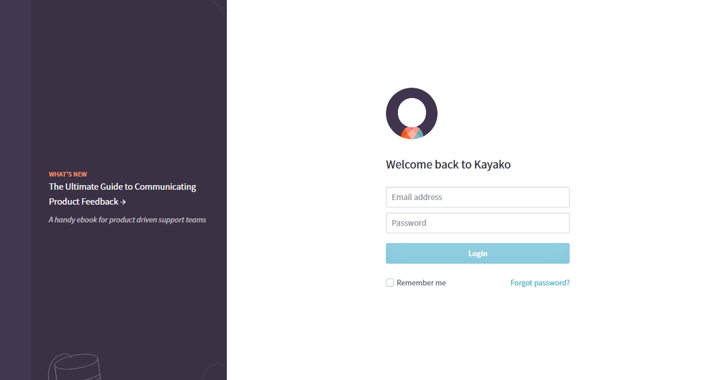
Task: Focus the Email address field
Action: (x=478, y=197)
